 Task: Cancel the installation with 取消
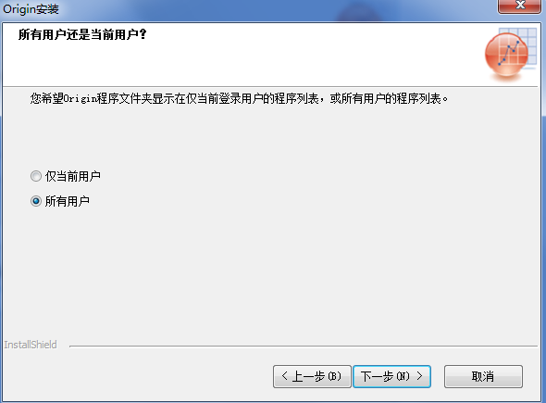pos(483,376)
